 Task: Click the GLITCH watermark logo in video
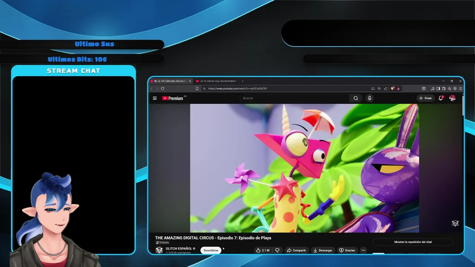click(x=455, y=223)
